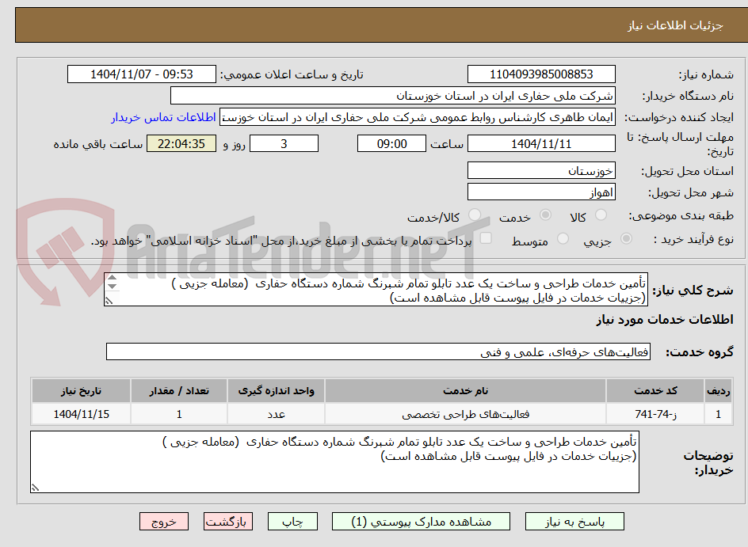This screenshot has height=547, width=748.
Task: Click the چاپ button to print
Action: point(292,521)
